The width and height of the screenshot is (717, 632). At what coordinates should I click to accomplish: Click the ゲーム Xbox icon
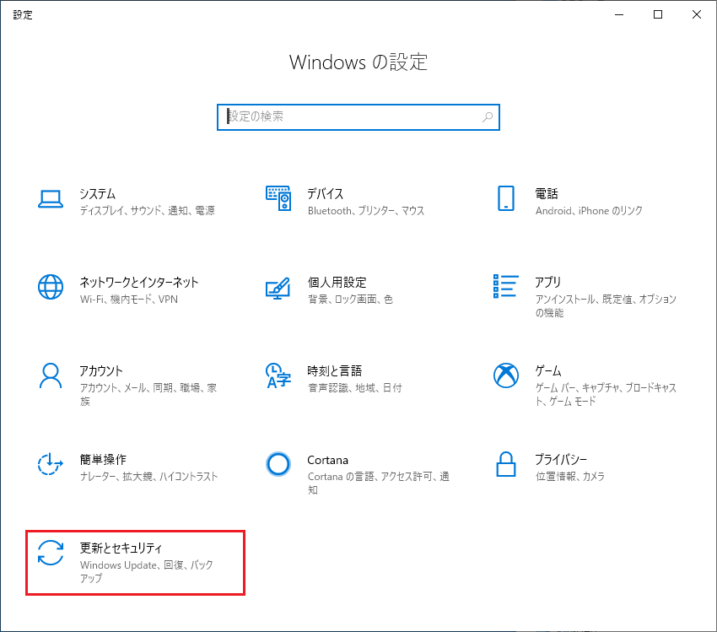click(506, 375)
